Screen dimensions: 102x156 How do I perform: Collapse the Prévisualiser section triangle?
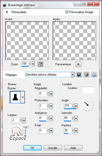click(7, 12)
